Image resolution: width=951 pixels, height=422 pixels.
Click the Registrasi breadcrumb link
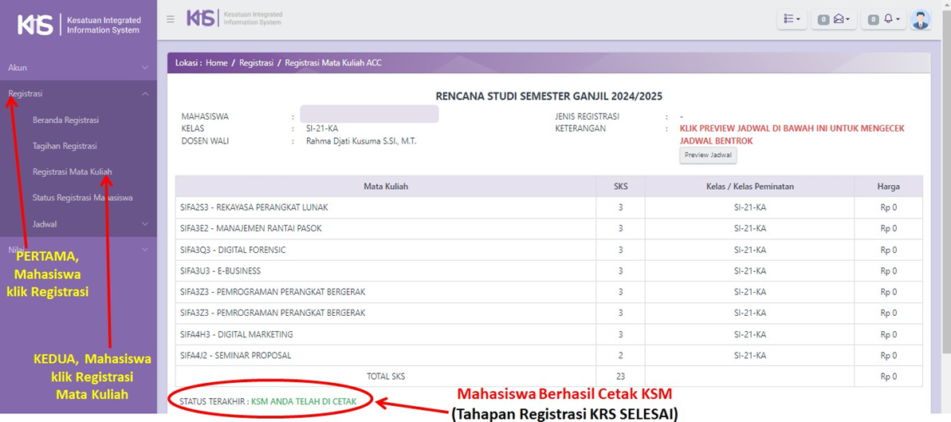tap(256, 63)
